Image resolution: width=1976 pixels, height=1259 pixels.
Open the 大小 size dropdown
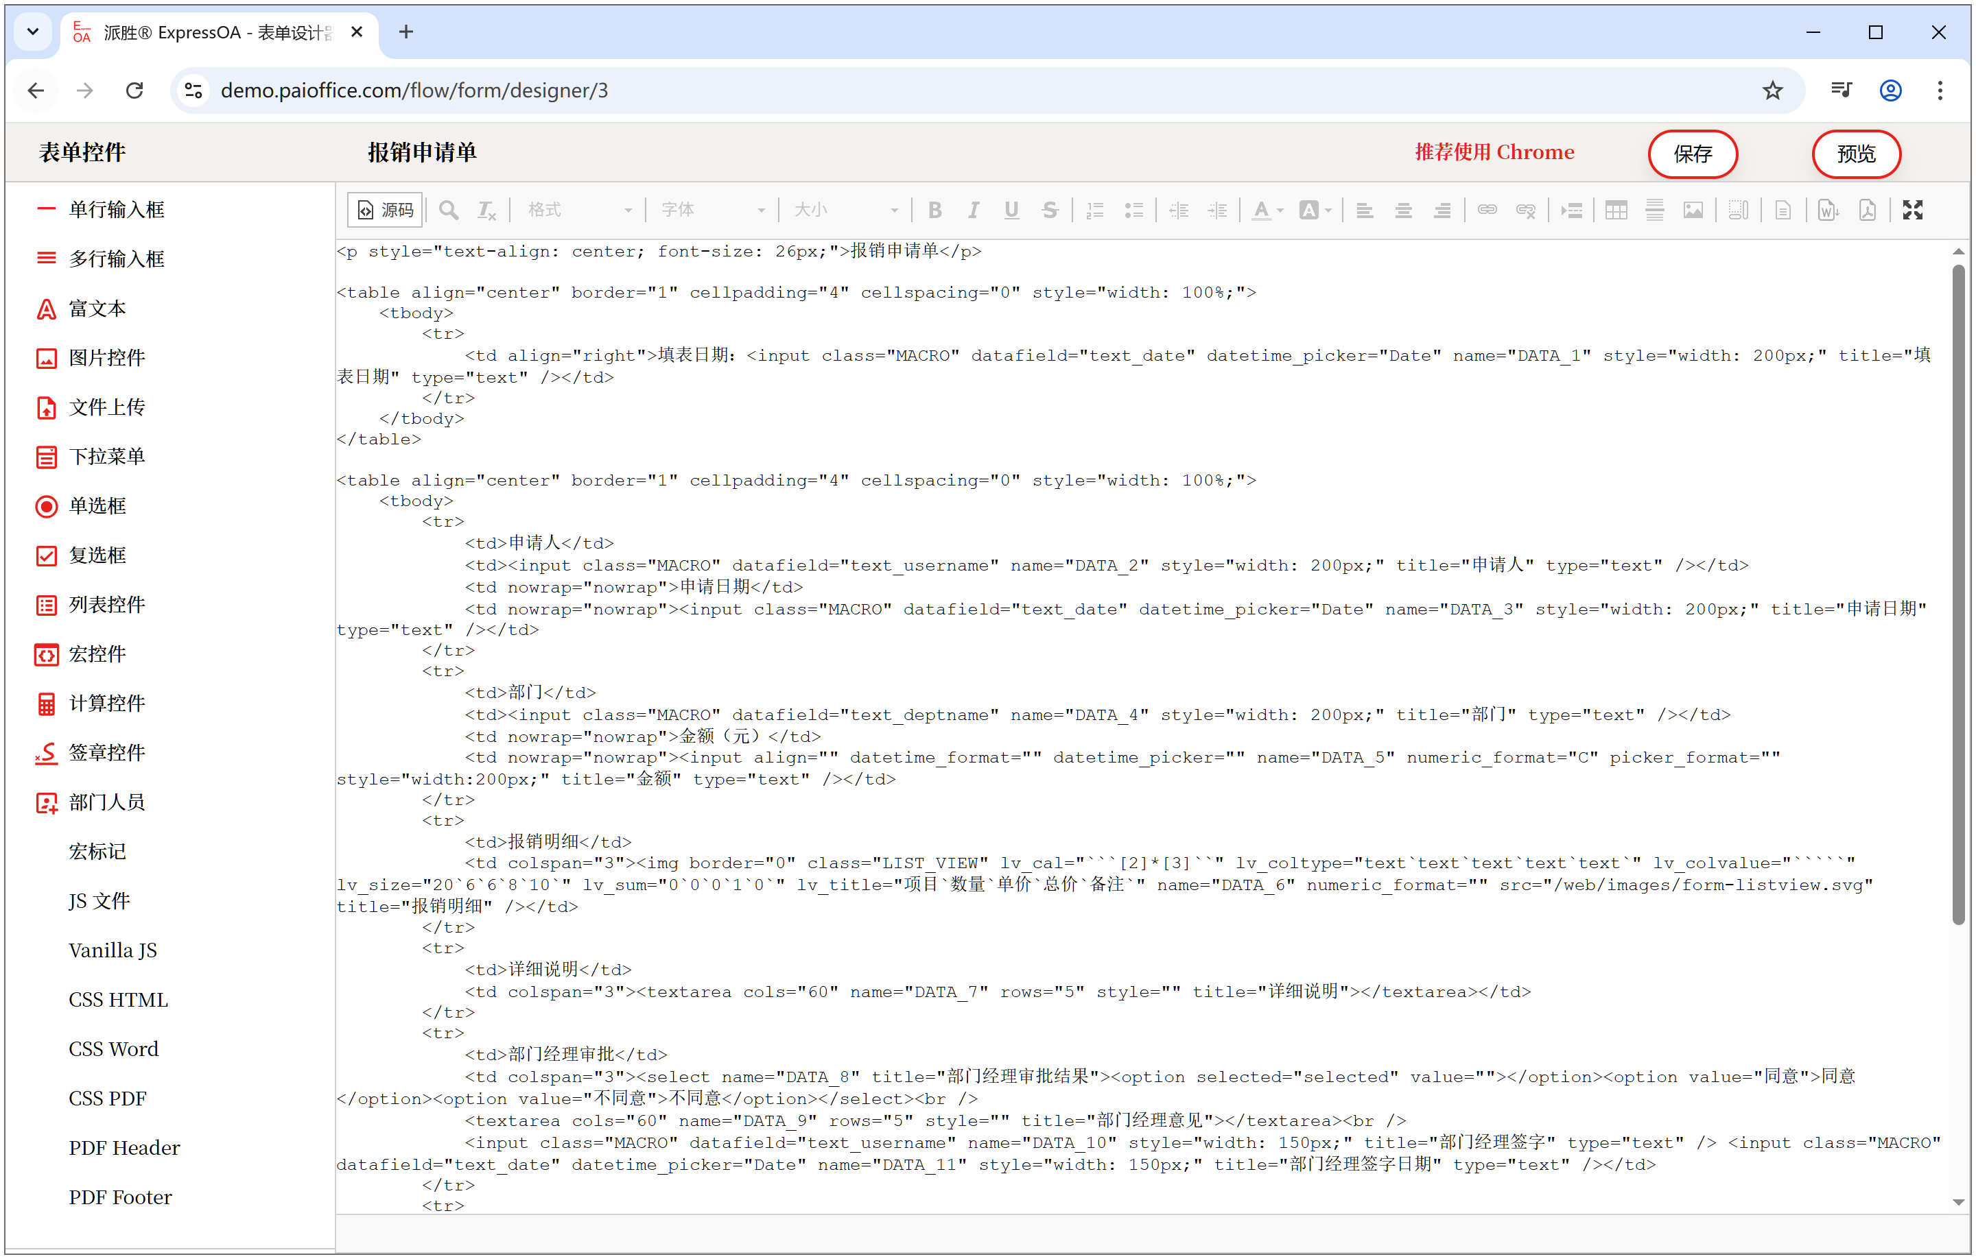pos(845,210)
